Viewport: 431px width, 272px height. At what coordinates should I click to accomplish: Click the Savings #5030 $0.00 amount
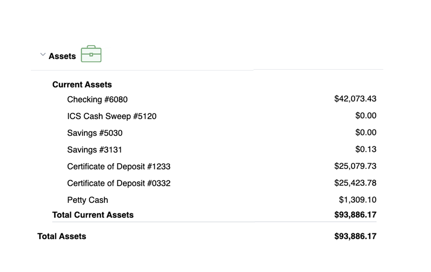point(365,132)
